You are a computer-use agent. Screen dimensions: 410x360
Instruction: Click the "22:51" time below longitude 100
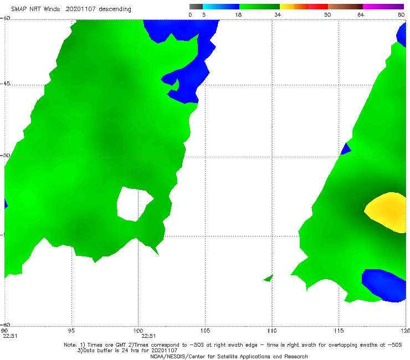(148, 336)
